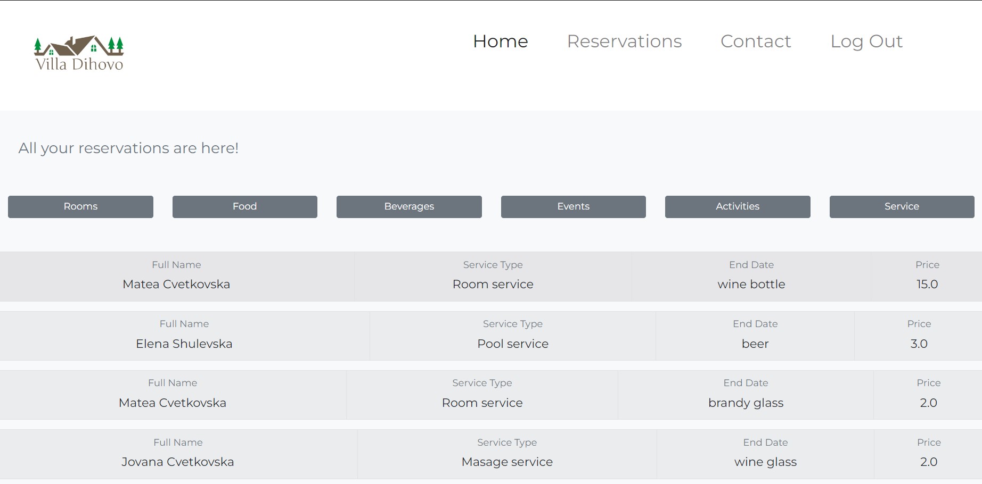Click the Villa Dihovo logo

(79, 54)
